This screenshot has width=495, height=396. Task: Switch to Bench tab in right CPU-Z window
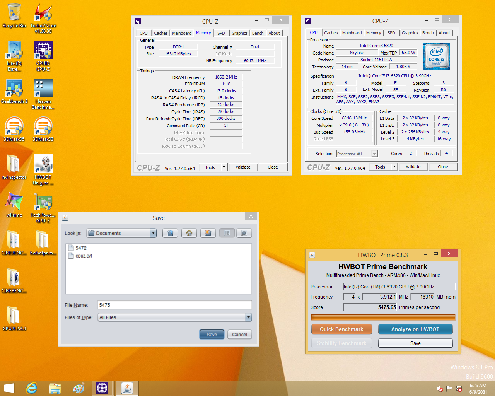click(x=428, y=33)
